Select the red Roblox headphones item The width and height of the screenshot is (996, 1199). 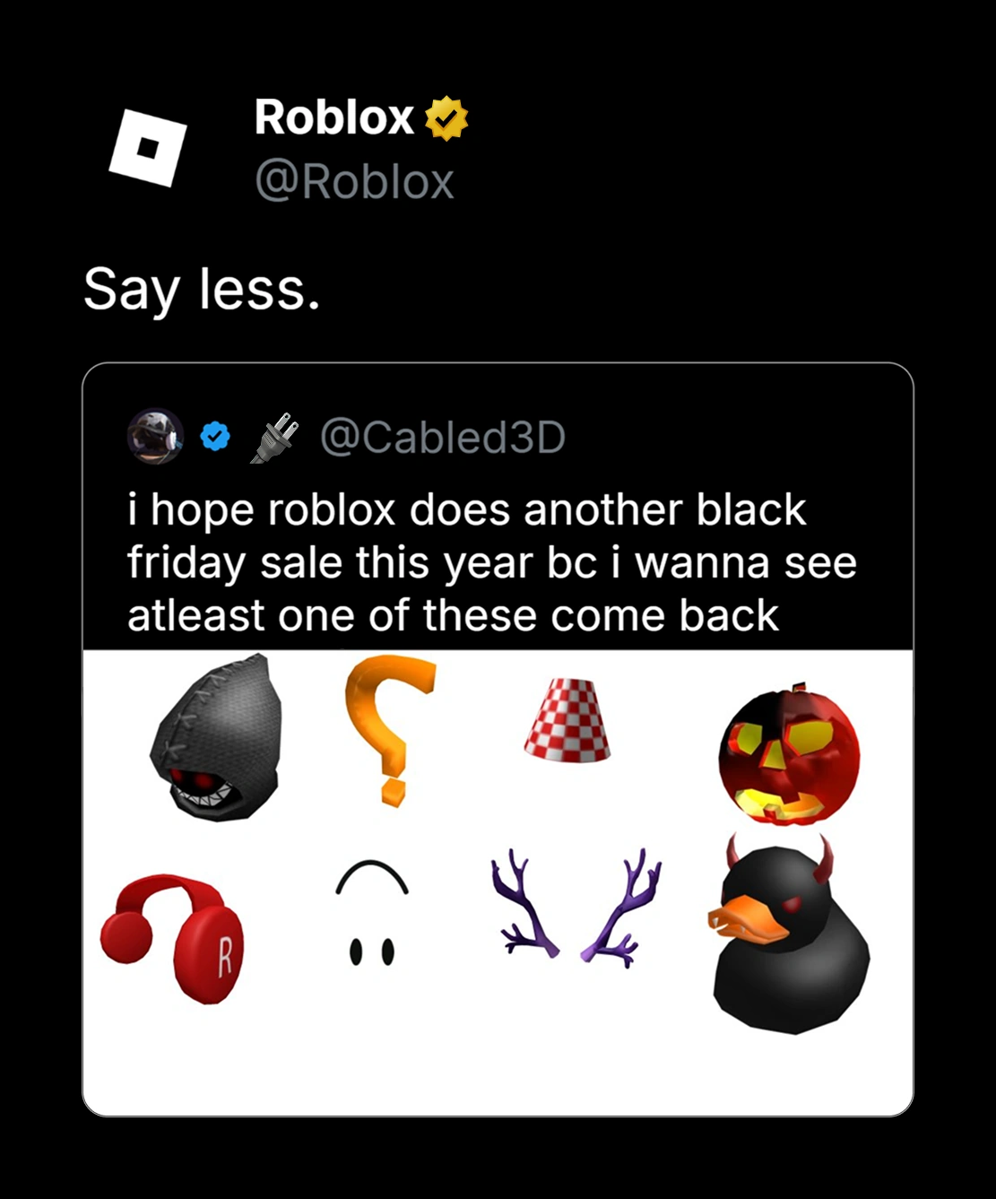pos(175,937)
